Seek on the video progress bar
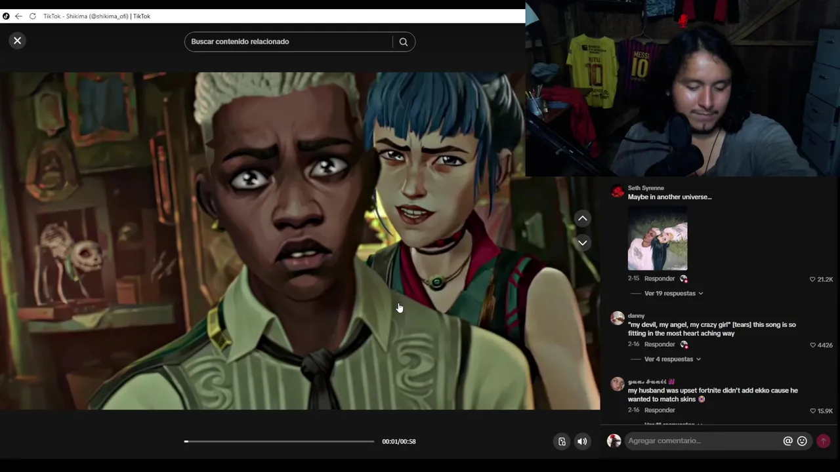 coord(279,441)
